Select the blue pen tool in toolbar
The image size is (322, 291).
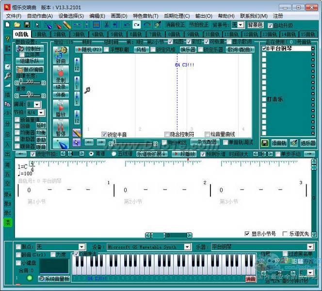pyautogui.click(x=48, y=25)
